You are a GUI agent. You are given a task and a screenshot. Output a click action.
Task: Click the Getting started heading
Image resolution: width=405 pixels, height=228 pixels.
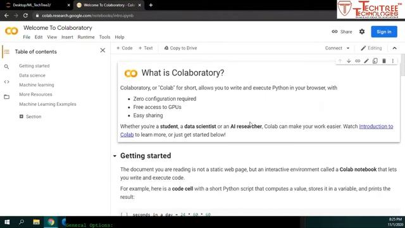click(x=146, y=156)
